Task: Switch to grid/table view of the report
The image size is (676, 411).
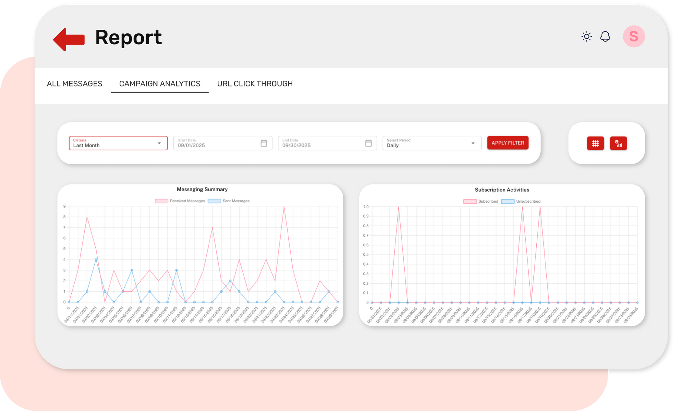Action: [x=595, y=143]
